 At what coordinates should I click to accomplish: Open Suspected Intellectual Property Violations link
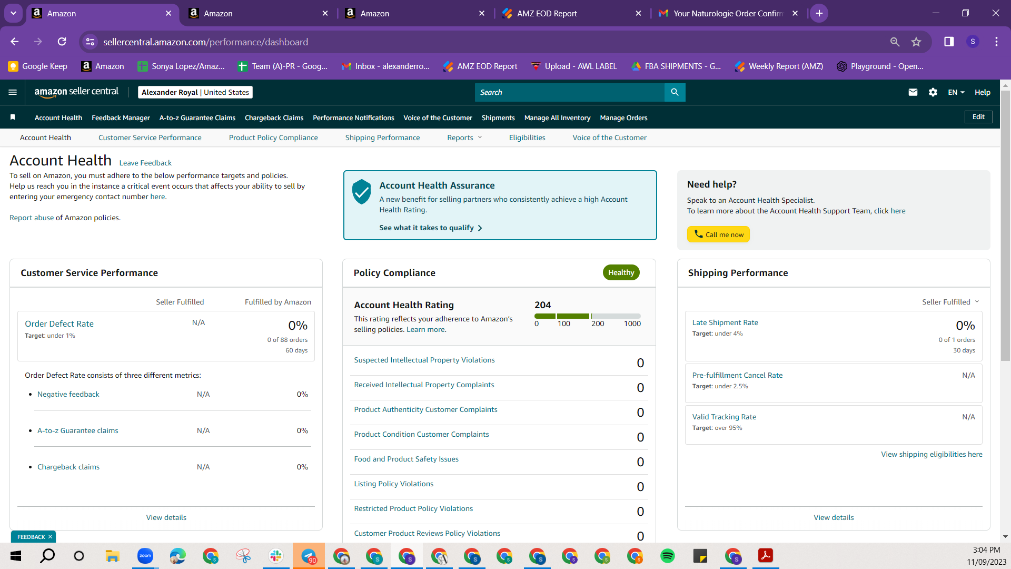tap(424, 360)
